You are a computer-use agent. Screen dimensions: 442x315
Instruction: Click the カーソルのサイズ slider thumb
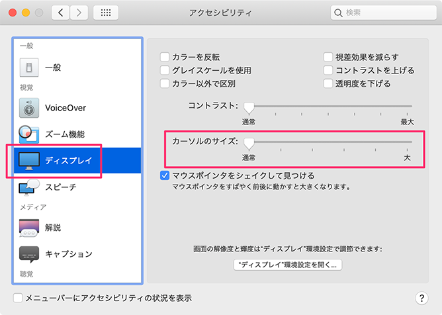point(249,143)
